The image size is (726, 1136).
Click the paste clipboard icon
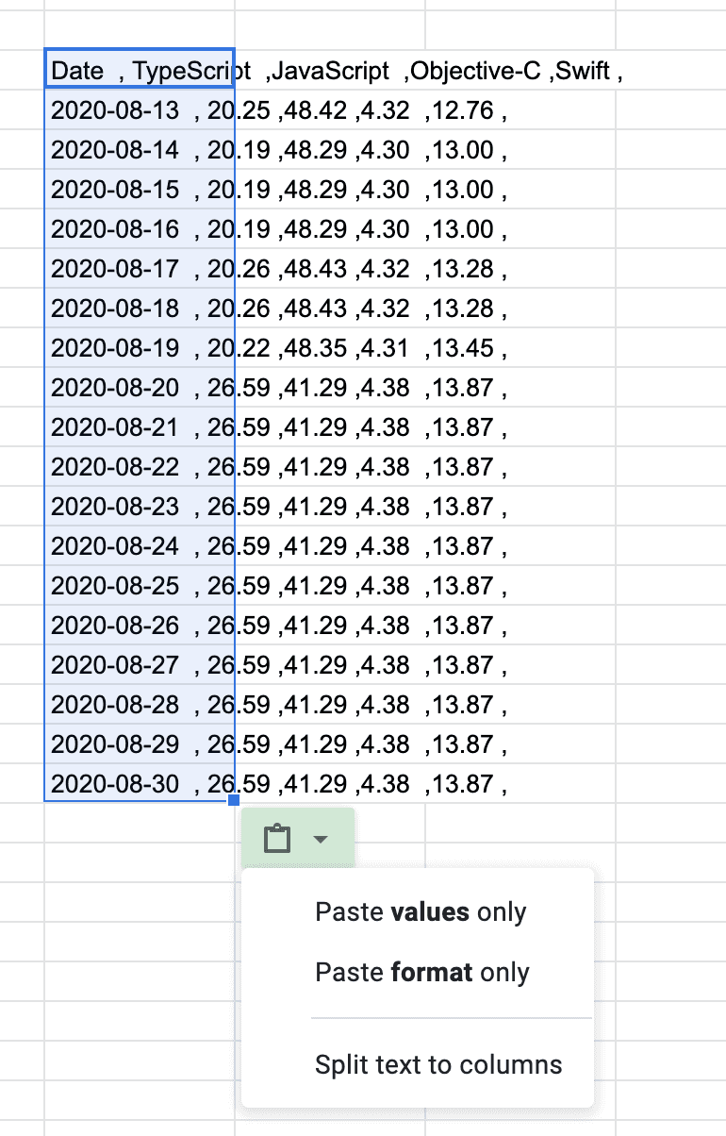tap(276, 838)
